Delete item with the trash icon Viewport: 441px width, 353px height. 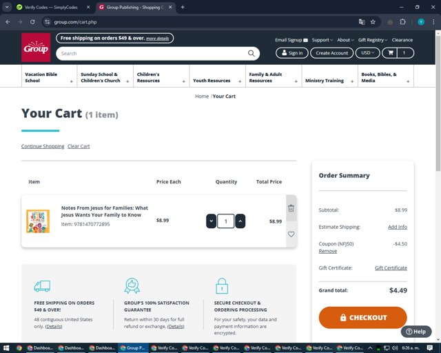291,208
